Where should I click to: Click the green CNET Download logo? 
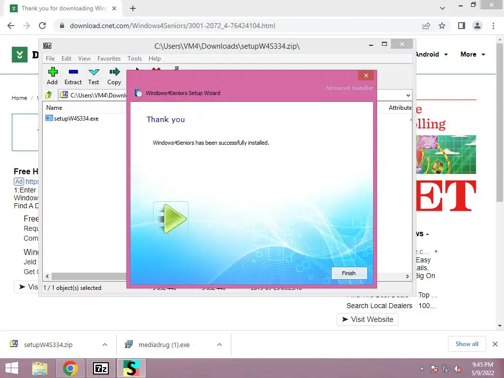pos(20,55)
